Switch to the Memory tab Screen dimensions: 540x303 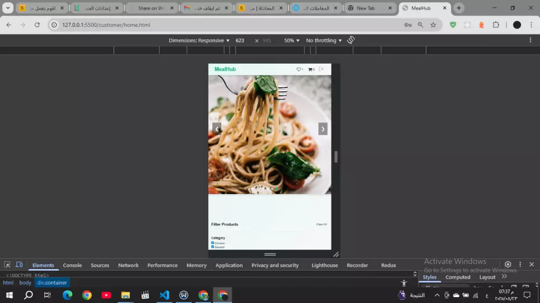tap(197, 265)
